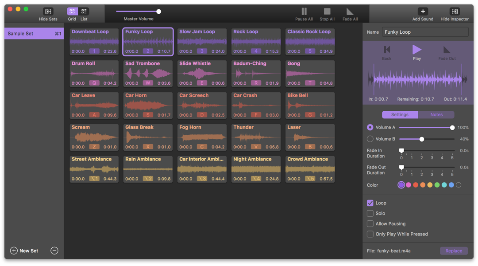This screenshot has width=478, height=266.
Task: Pause all sounds with Pause All
Action: (304, 12)
